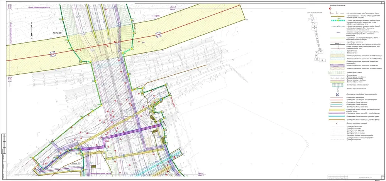Viewport: 386px width, 181px height.
Task: Click the dotted cyan boundary sample labeled 531
Action: (x=338, y=20)
